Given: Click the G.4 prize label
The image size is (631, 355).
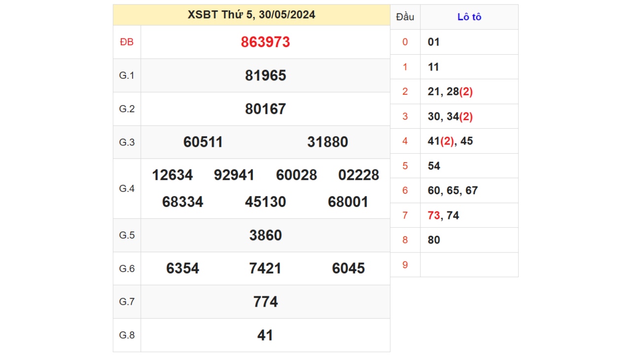Looking at the screenshot, I should click(127, 188).
